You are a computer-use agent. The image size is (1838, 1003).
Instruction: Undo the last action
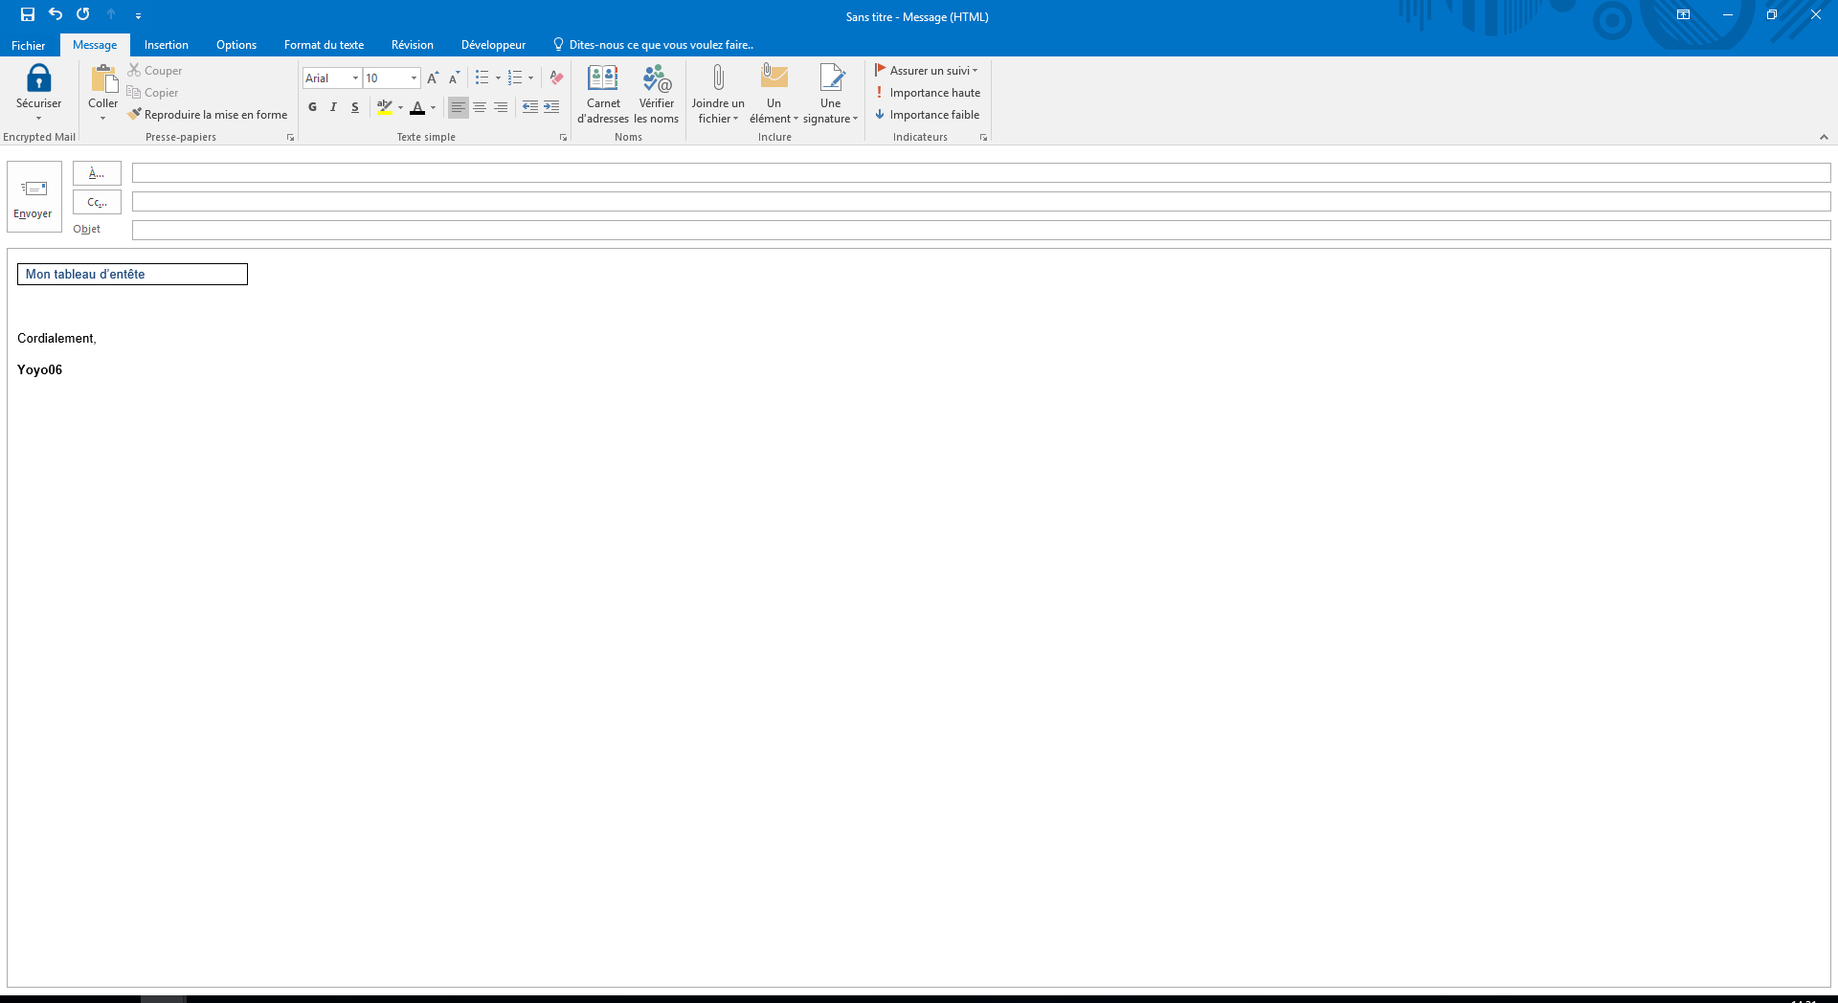(56, 14)
